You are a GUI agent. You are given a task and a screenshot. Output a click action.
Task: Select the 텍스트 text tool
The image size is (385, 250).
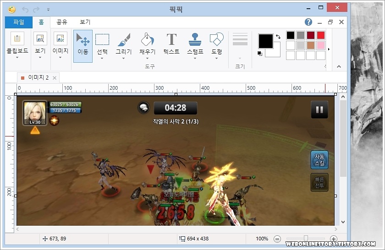pyautogui.click(x=171, y=43)
